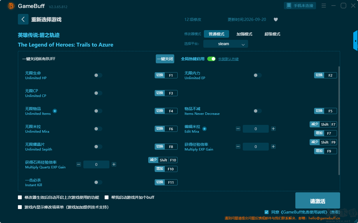Click the Multiply Quartz EXP Gain value field
This screenshot has height=223, width=358.
click(x=96, y=164)
